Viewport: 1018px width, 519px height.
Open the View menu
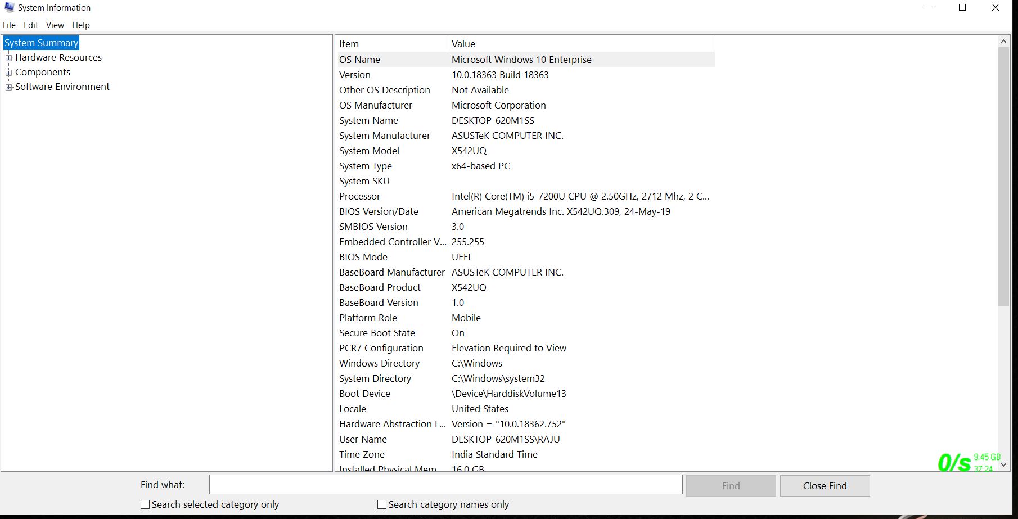tap(55, 25)
